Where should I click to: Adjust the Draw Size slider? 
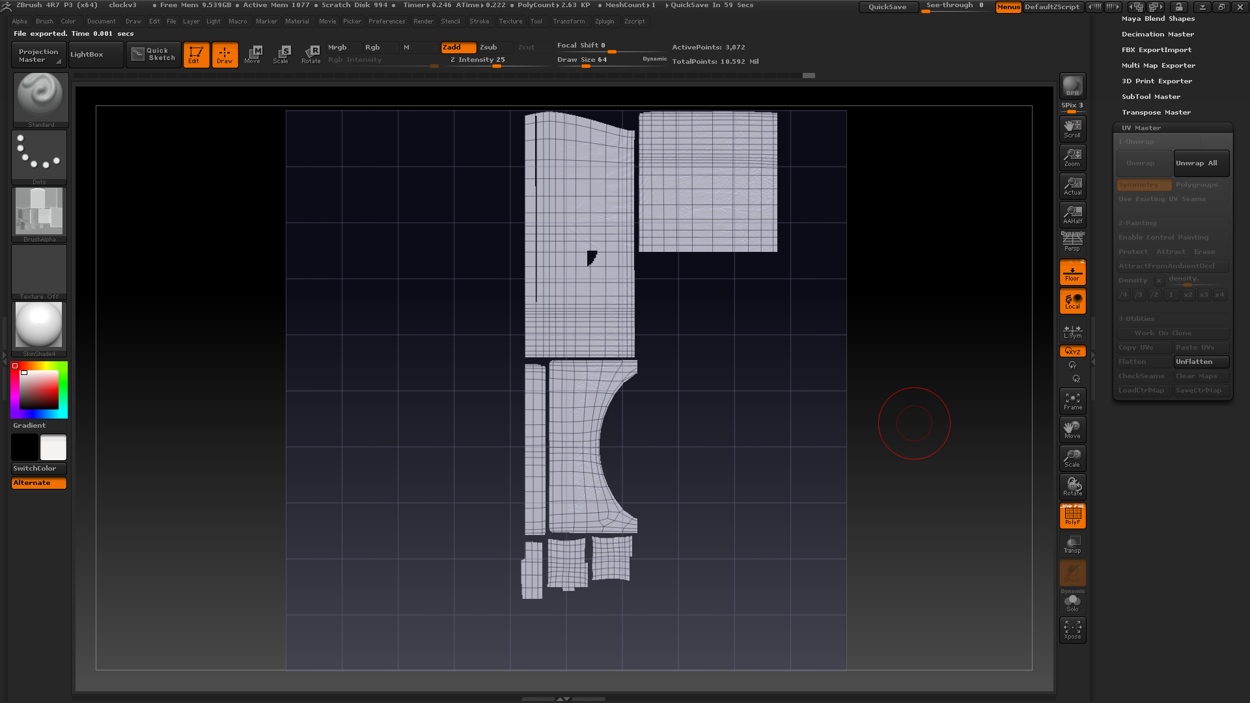[x=611, y=61]
